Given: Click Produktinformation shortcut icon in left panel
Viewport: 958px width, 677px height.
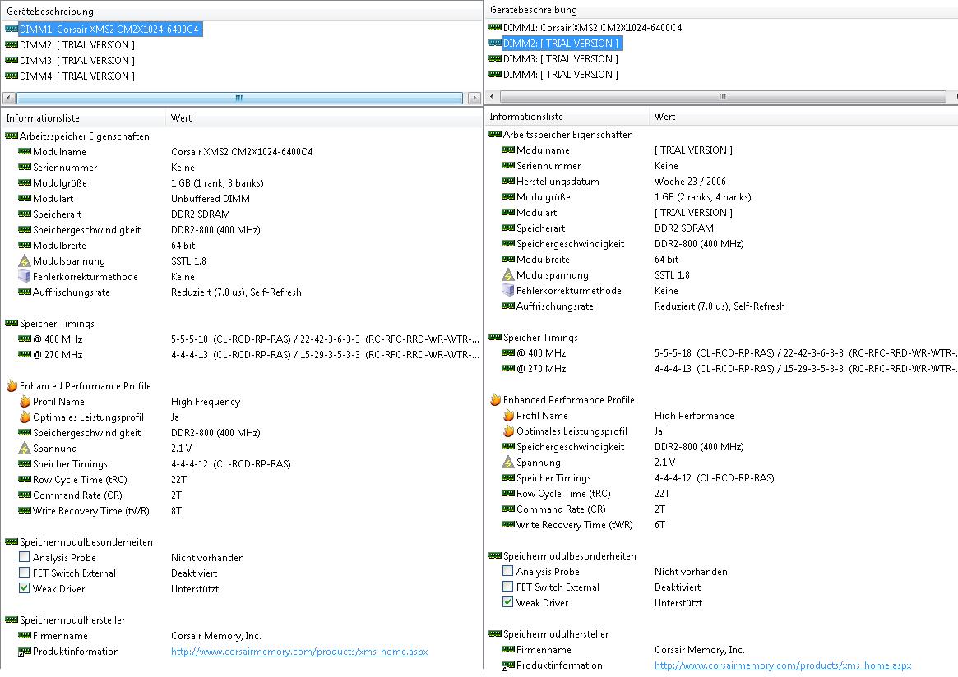Looking at the screenshot, I should 25,652.
